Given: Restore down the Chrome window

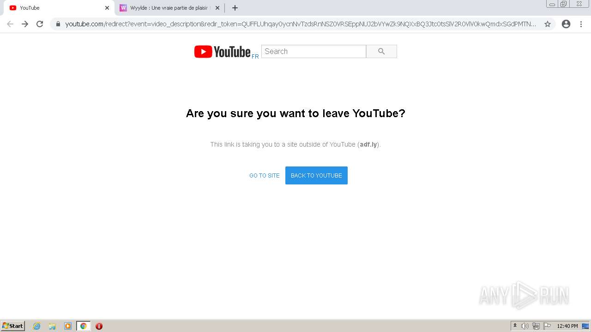Looking at the screenshot, I should (x=564, y=4).
